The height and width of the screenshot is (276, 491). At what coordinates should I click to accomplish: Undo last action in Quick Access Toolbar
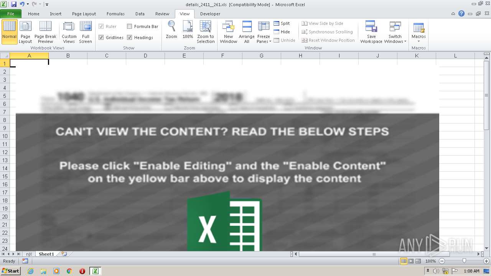point(22,4)
